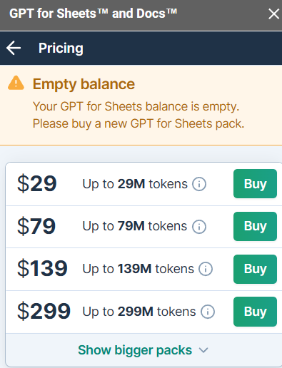The image size is (282, 368).
Task: Click the Up to 299M tokens text
Action: 139,312
